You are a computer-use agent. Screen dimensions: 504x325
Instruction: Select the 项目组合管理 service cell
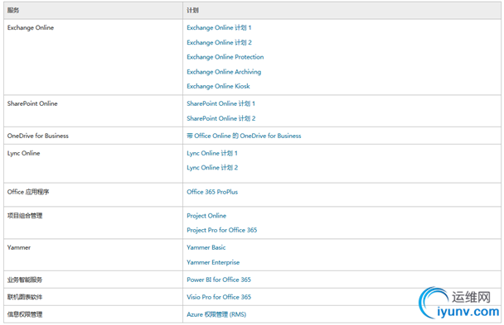(93, 222)
